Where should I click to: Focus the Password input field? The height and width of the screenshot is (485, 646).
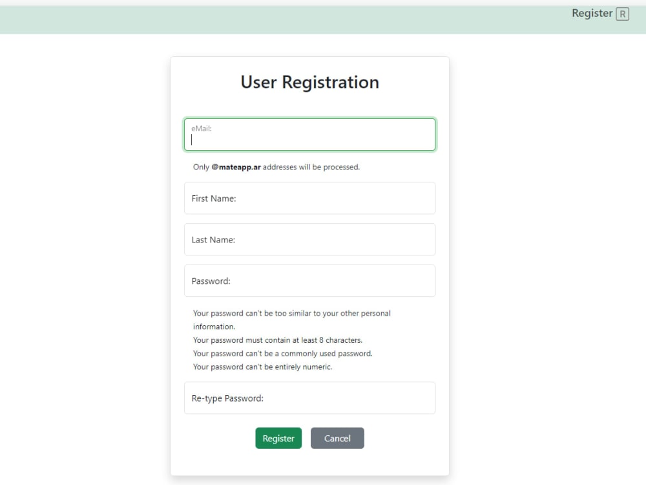[309, 281]
